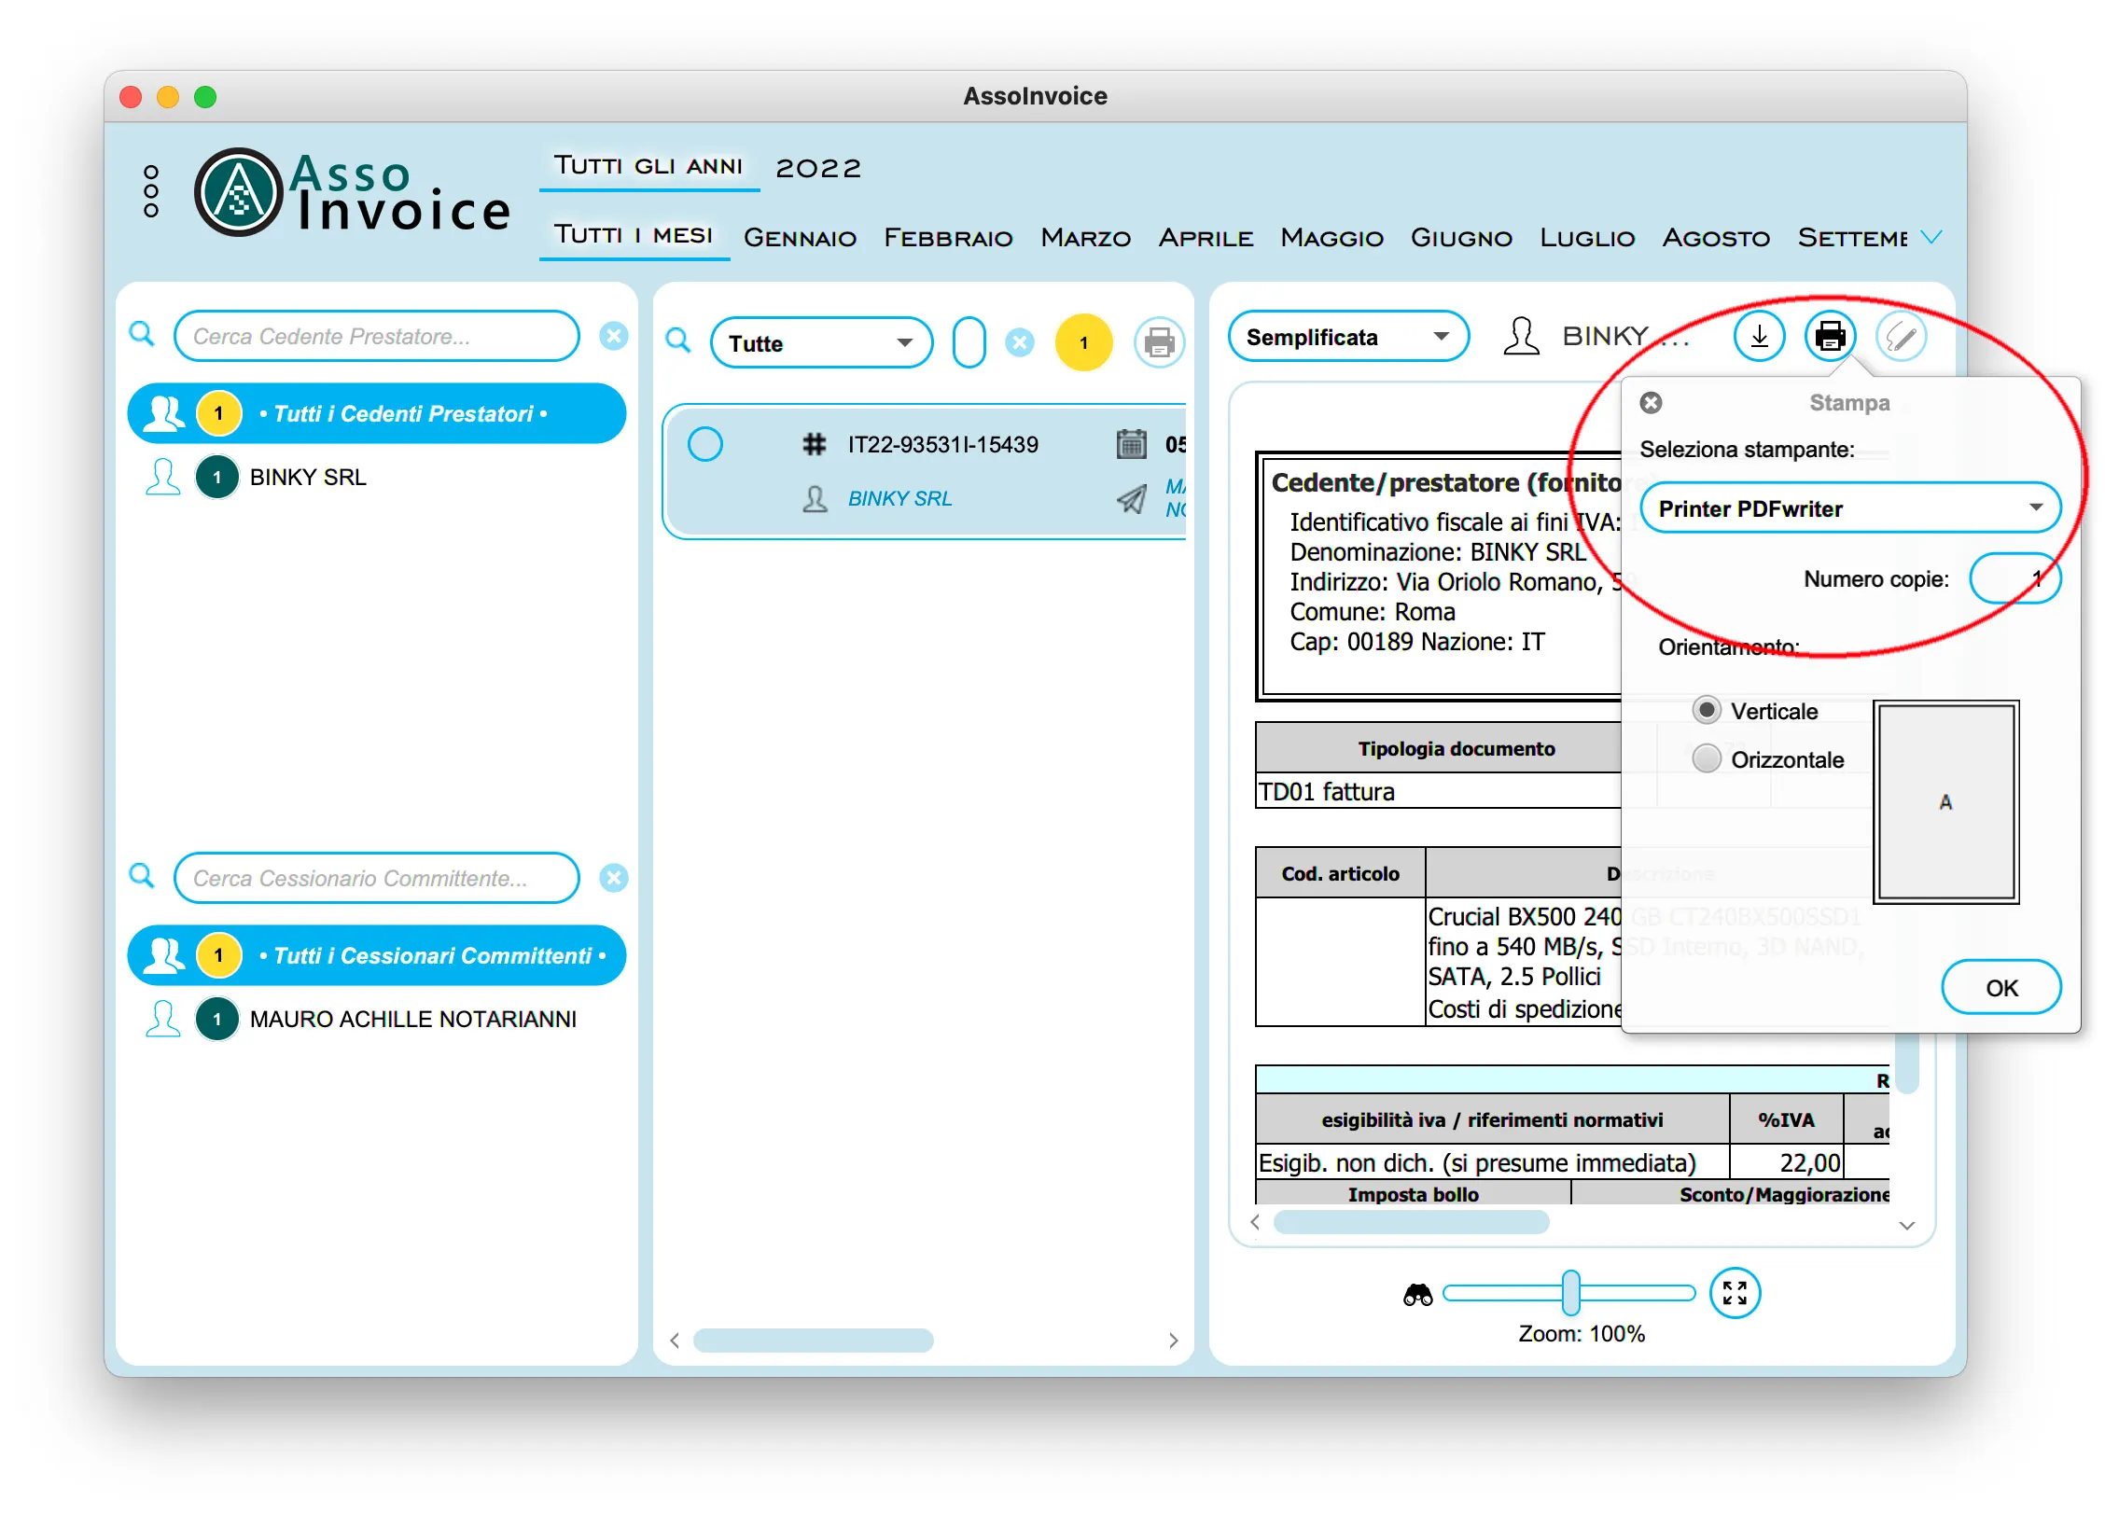Select the Febbraio month tab
Viewport: 2105px width, 1515px height.
point(947,238)
